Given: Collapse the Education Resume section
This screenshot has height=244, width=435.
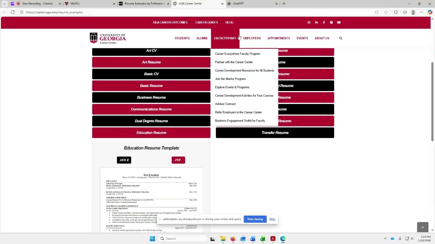Looking at the screenshot, I should coord(151,133).
